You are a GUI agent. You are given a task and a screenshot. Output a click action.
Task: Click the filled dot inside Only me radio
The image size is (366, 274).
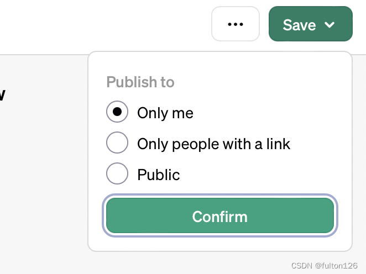117,112
